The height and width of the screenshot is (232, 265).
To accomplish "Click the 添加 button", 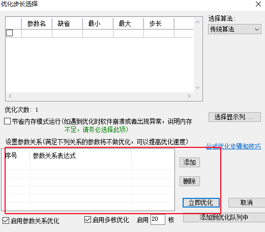I will [x=190, y=162].
